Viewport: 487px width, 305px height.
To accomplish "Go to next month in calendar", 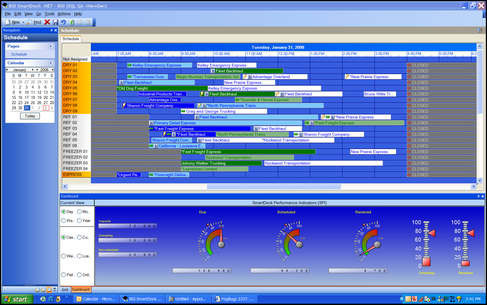I will click(x=33, y=70).
